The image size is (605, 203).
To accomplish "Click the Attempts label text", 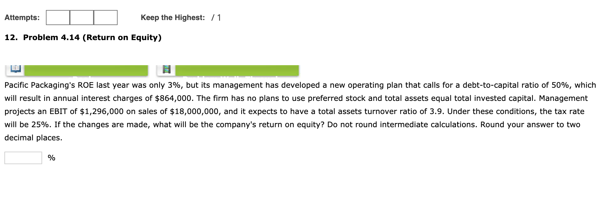I will (x=21, y=18).
